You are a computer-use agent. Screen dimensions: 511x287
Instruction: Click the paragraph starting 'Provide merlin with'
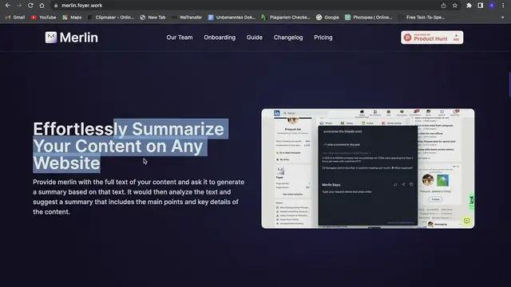139,197
